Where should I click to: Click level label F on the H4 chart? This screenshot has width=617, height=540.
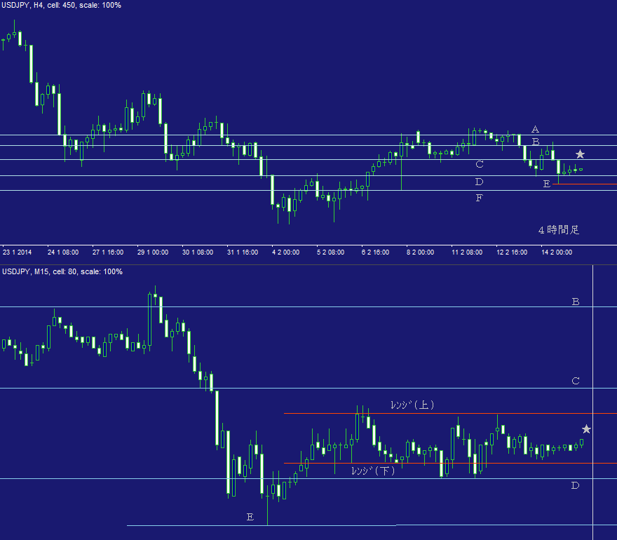pyautogui.click(x=479, y=198)
